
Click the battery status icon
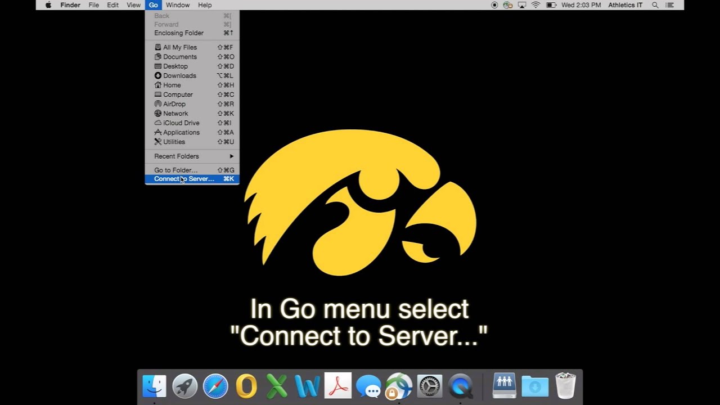click(551, 5)
